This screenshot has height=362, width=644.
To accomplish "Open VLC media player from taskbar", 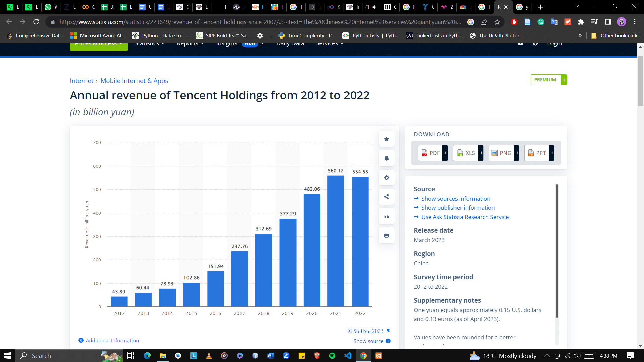I will [209, 356].
